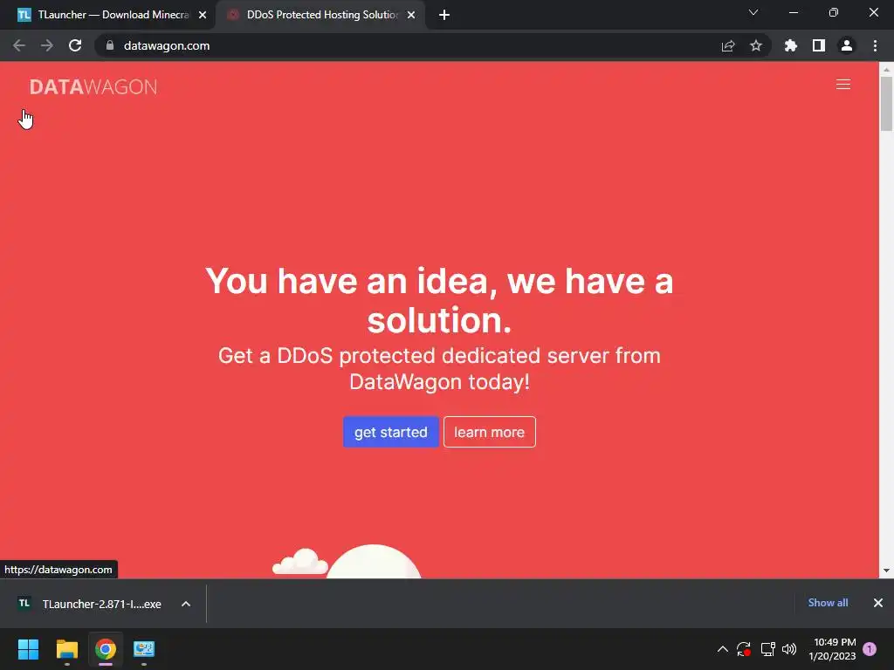View site security lock information

point(110,45)
